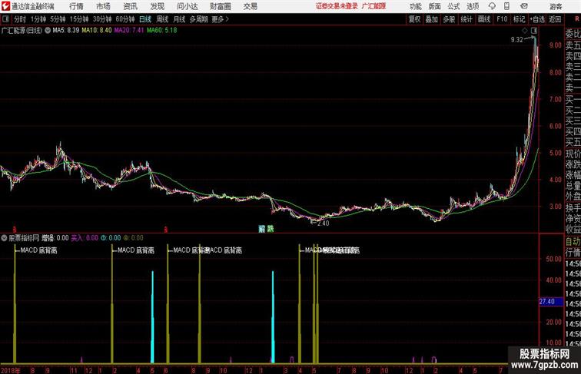
Task: Click the 换手 row in right panel
Action: click(x=573, y=208)
